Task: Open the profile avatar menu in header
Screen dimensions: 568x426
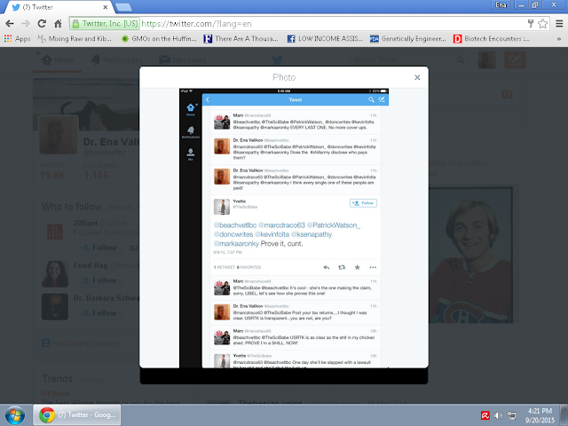Action: (487, 59)
